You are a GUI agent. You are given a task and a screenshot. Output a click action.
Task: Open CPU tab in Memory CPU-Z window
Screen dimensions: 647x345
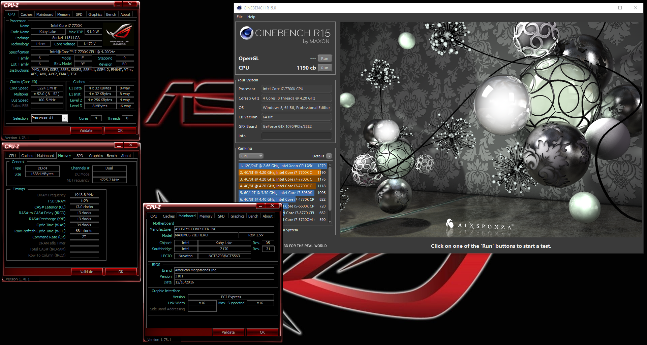pyautogui.click(x=12, y=156)
